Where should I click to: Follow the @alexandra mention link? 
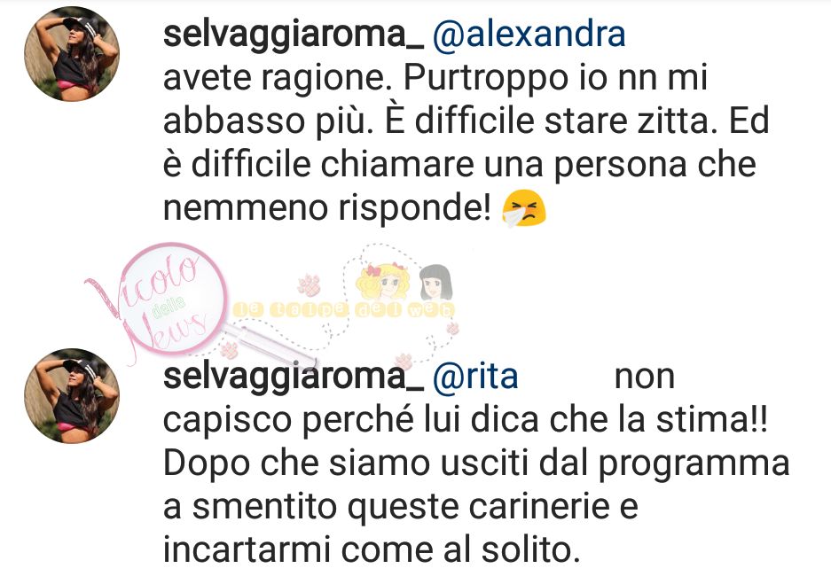tap(529, 35)
